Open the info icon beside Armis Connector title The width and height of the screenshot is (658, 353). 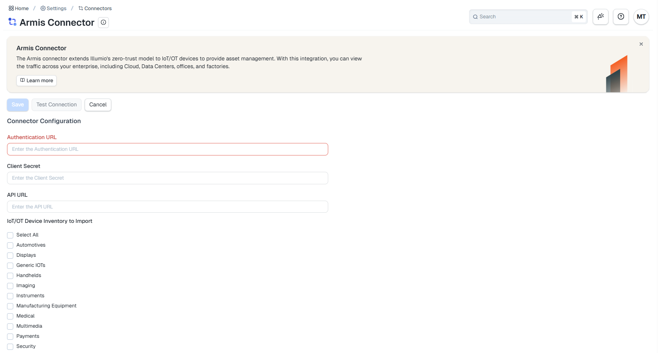click(x=103, y=23)
